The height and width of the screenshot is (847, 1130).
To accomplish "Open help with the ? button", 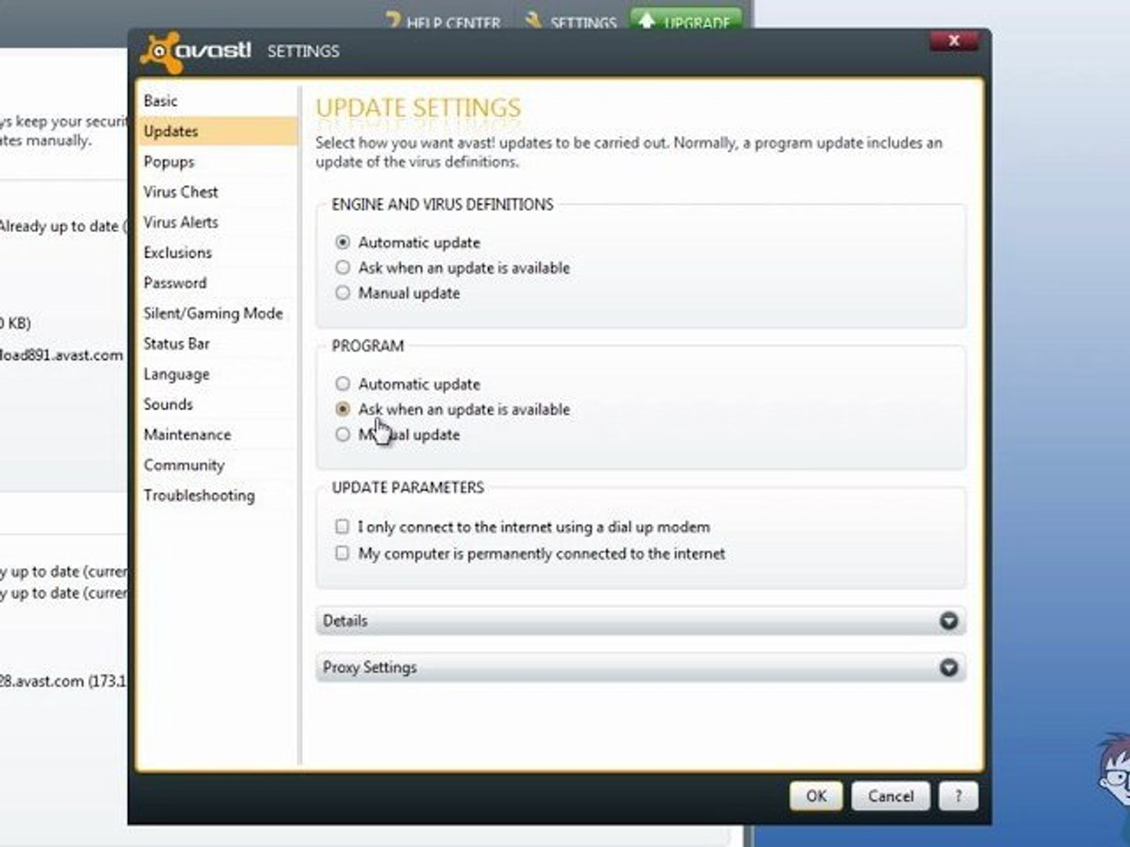I will [958, 796].
